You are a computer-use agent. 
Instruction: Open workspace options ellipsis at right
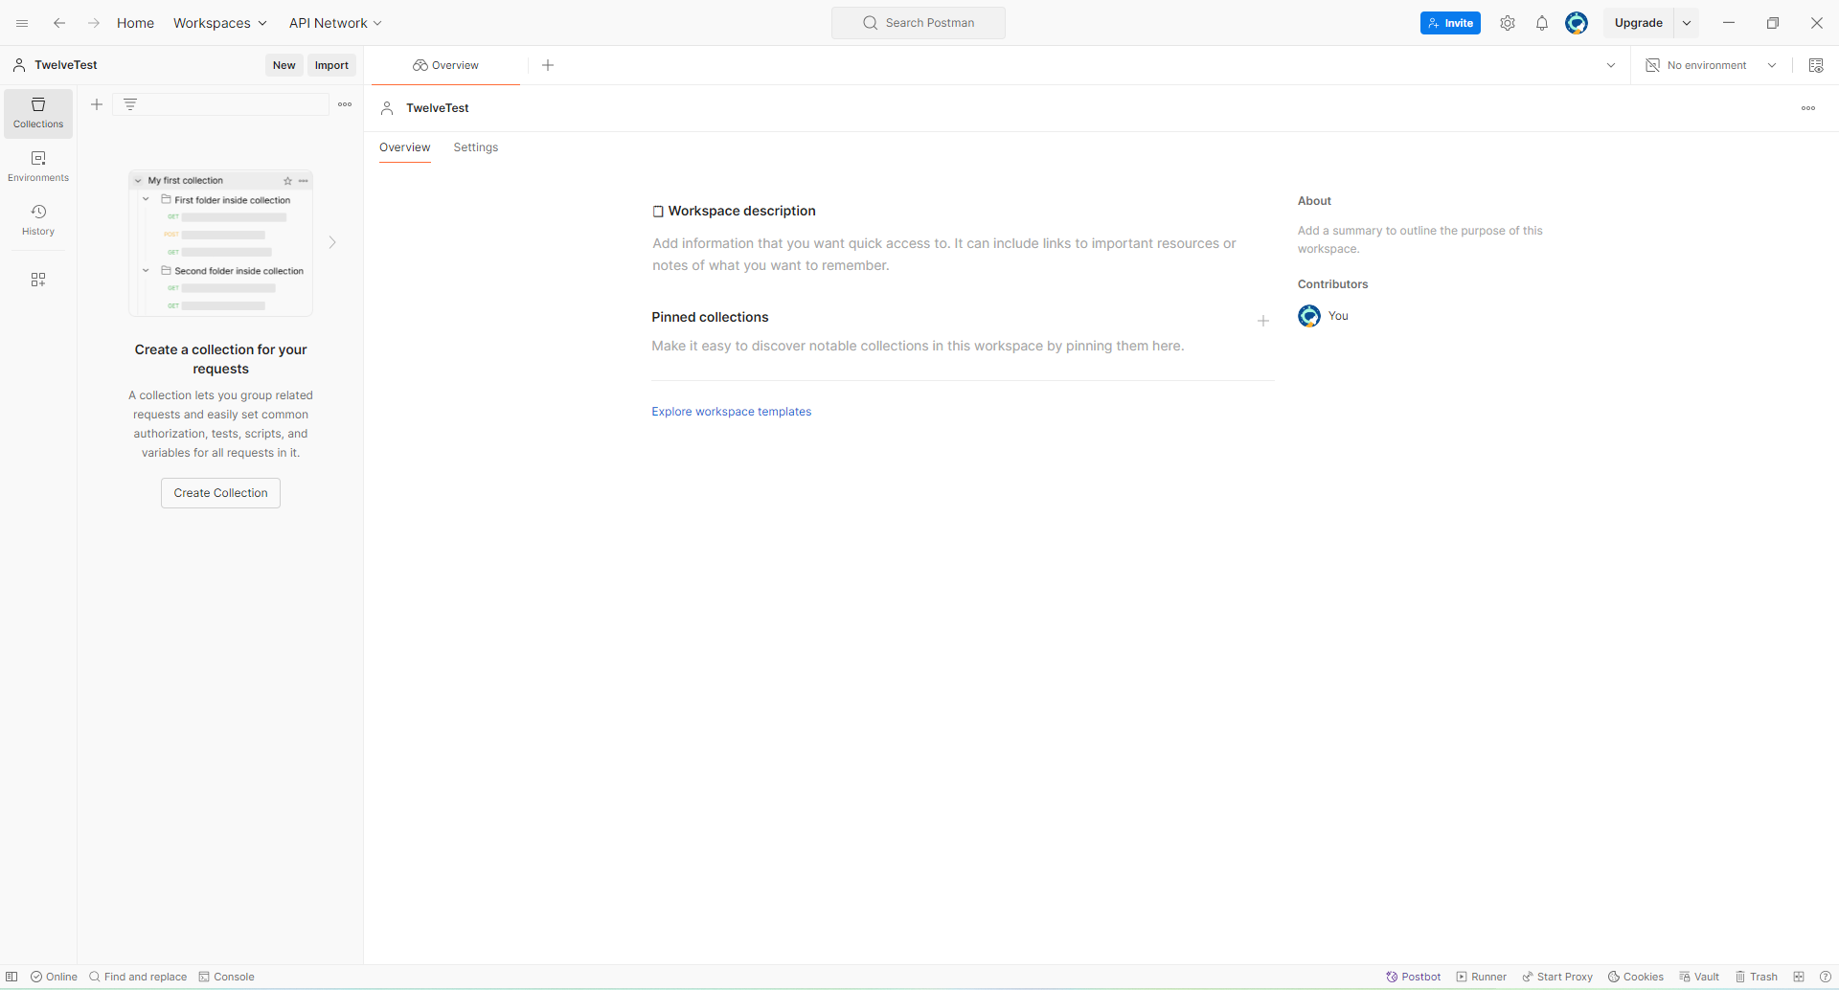pyautogui.click(x=1808, y=108)
